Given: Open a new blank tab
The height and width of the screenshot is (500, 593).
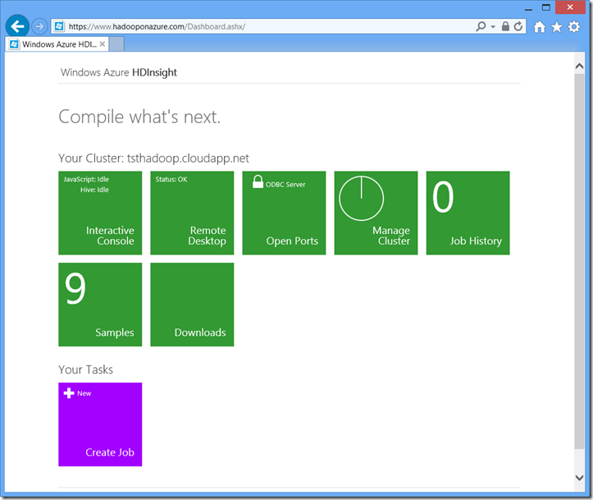Looking at the screenshot, I should 116,44.
